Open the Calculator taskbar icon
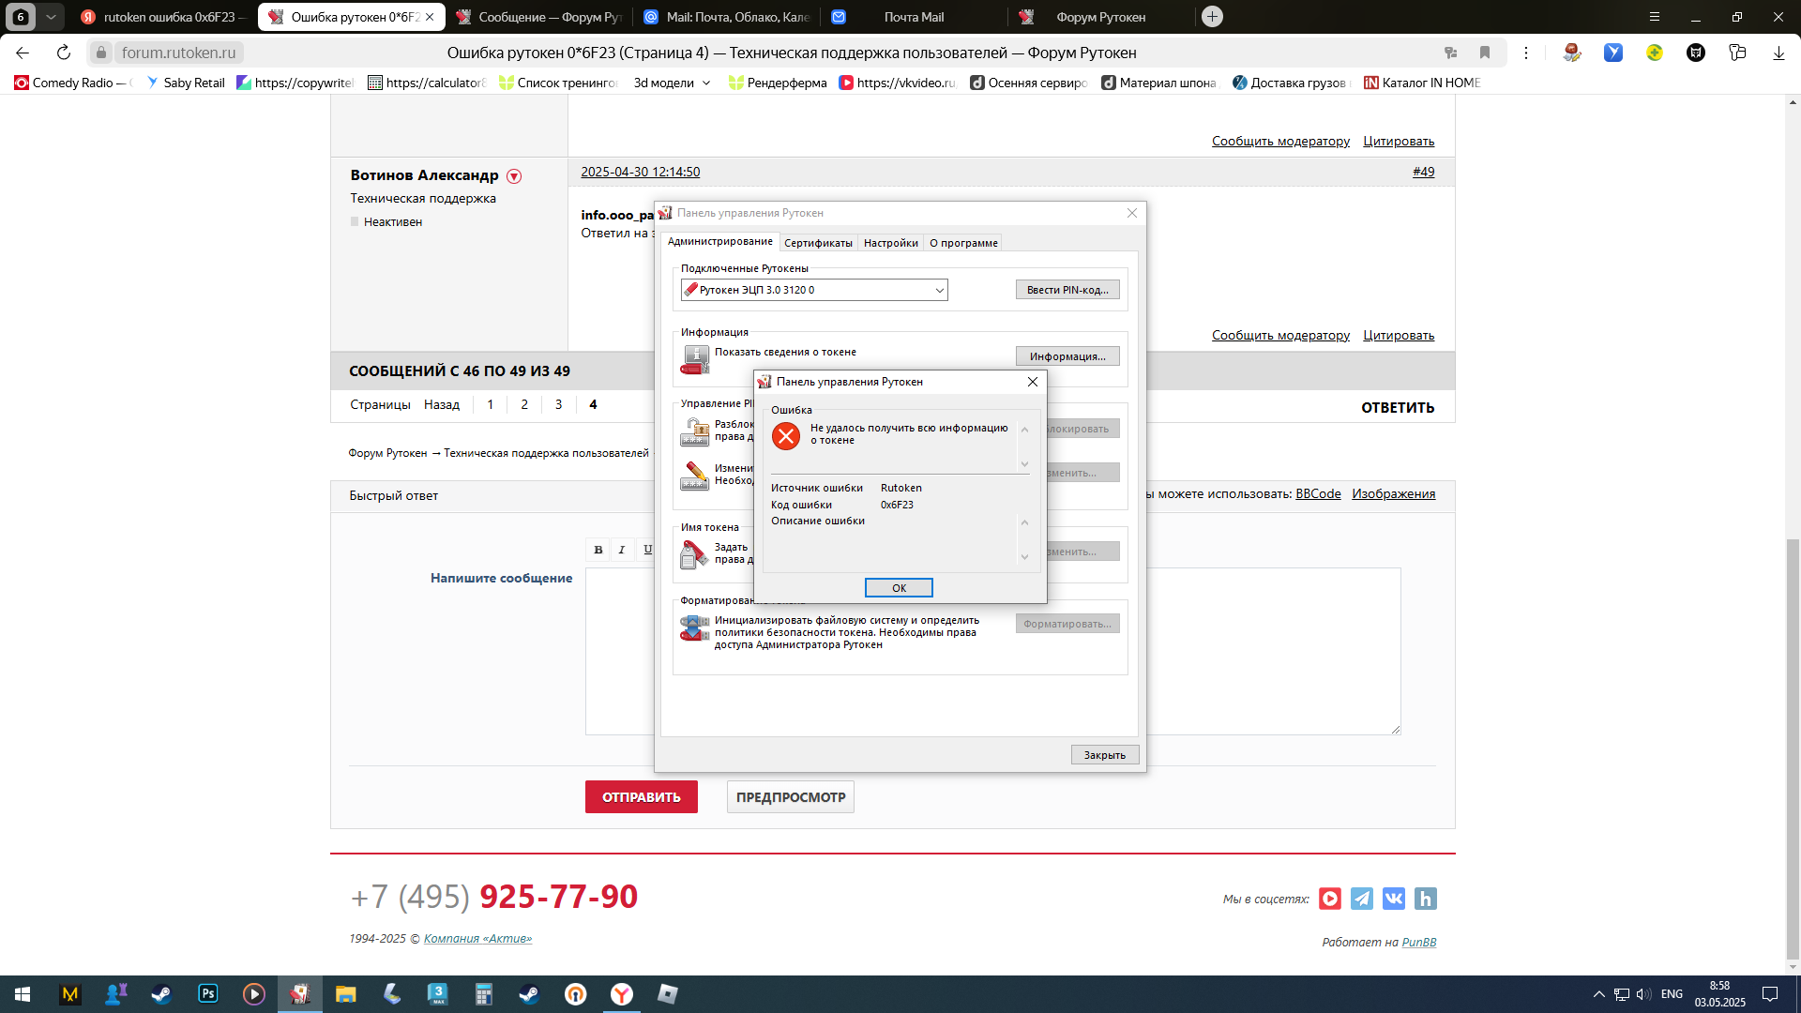This screenshot has width=1801, height=1013. 484,994
